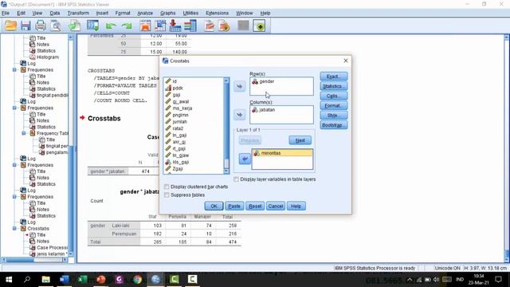This screenshot has height=287, width=510.
Task: Click the Go to Variable toolbar icon
Action: 175,26
